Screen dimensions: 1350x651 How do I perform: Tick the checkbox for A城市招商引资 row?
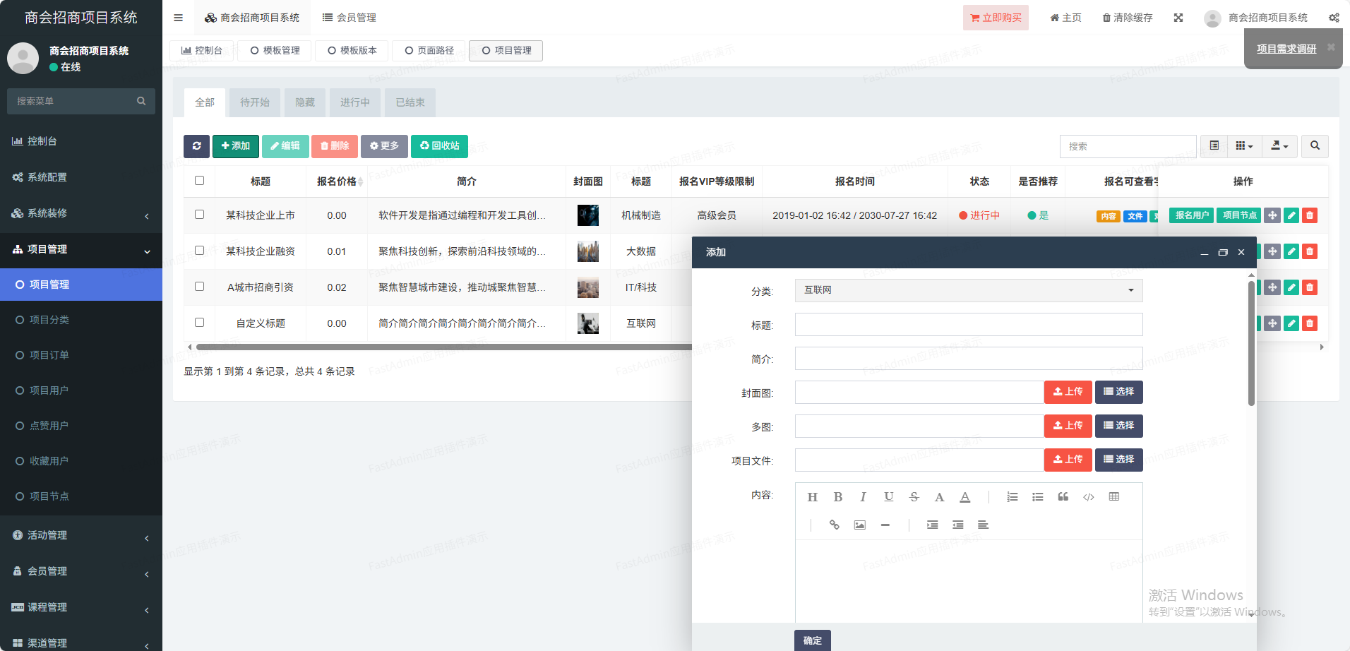tap(199, 287)
